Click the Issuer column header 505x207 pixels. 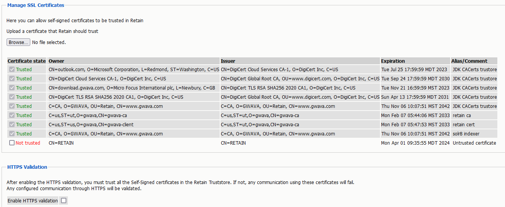point(228,61)
